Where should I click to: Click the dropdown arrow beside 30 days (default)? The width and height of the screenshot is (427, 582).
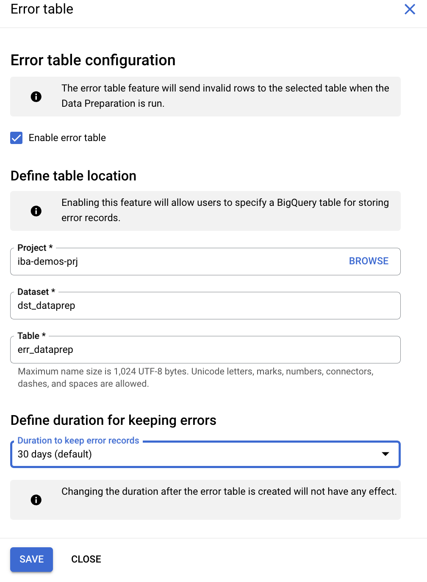[385, 454]
